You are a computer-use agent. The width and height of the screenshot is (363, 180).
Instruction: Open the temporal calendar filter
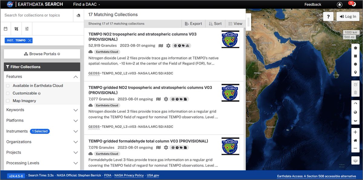5,29
